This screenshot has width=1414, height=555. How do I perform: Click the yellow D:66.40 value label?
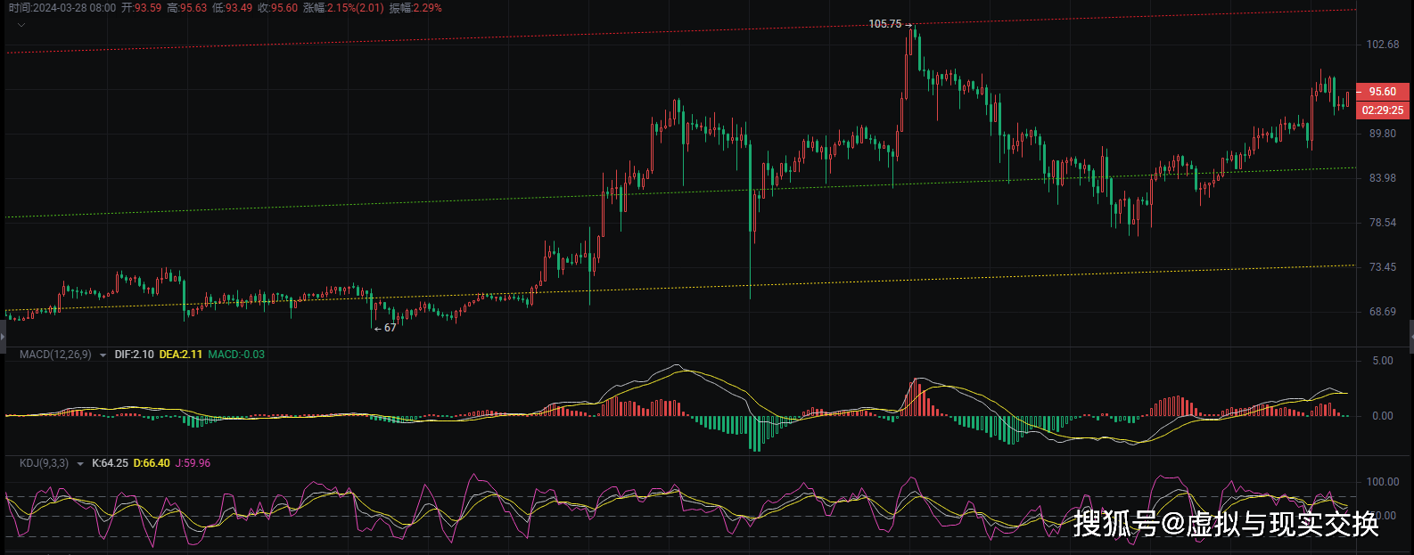tap(152, 463)
